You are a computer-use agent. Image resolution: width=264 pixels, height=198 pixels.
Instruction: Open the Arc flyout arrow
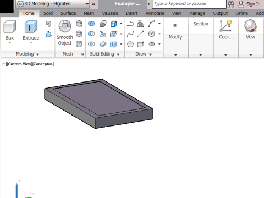pos(159,24)
